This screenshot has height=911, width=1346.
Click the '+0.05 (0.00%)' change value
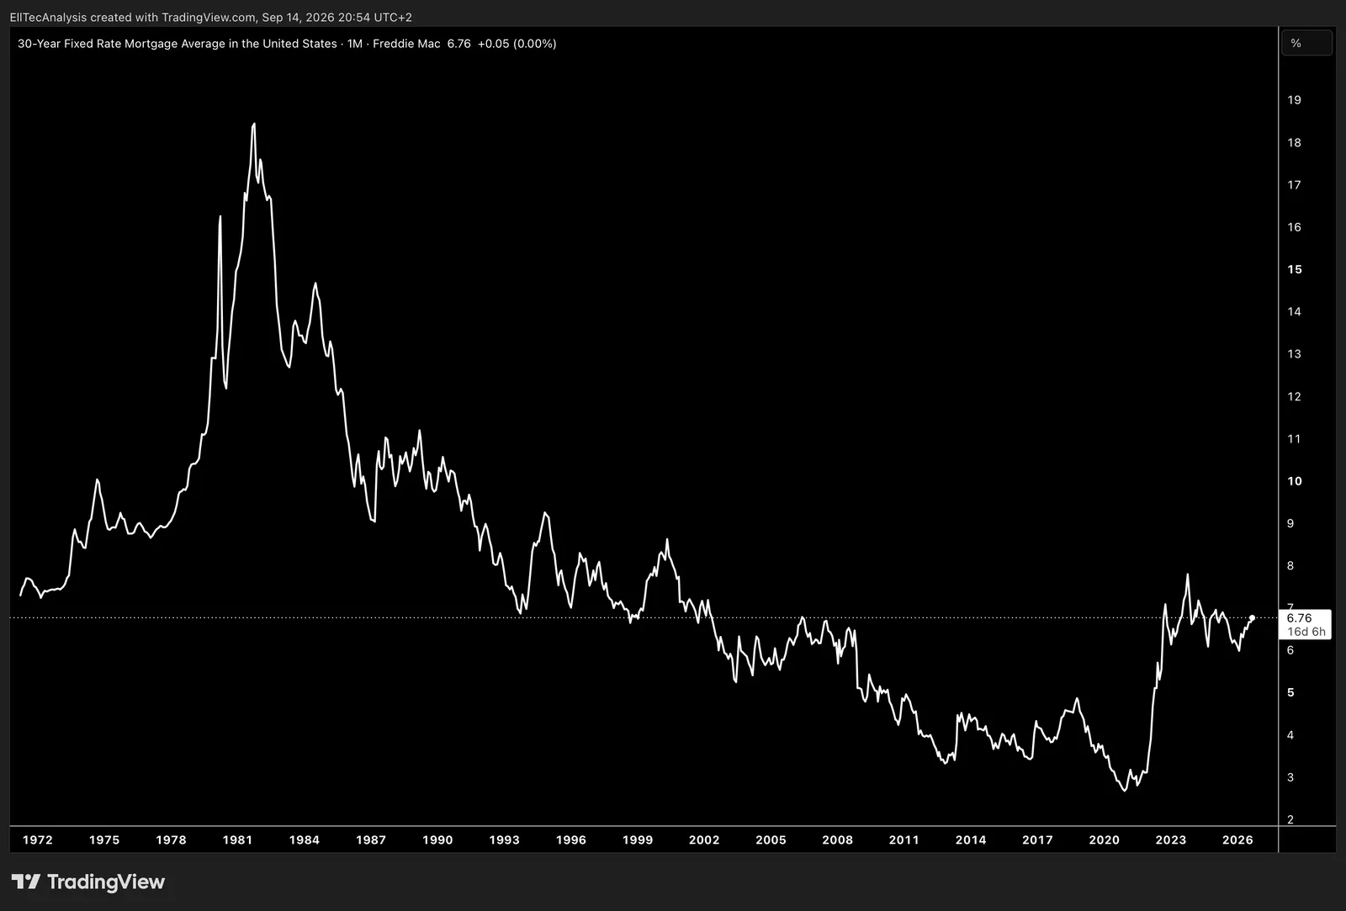[x=517, y=44]
